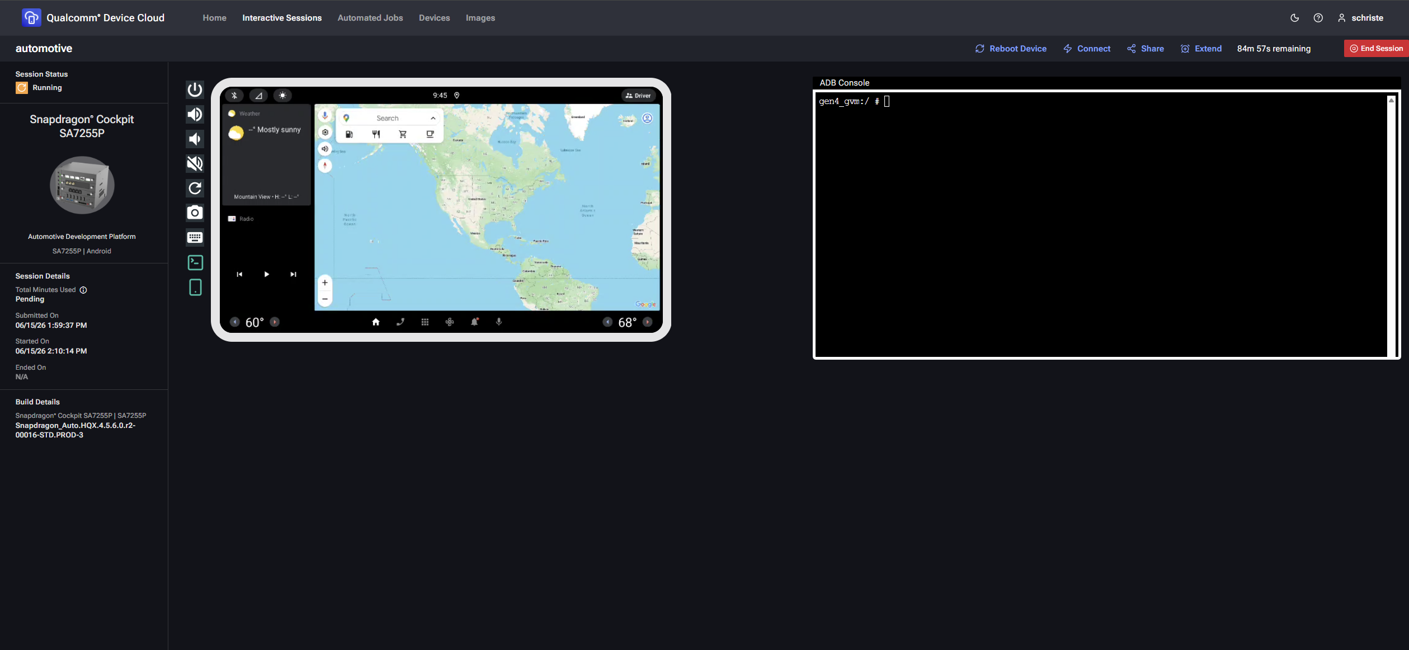Open the Images tab

480,18
